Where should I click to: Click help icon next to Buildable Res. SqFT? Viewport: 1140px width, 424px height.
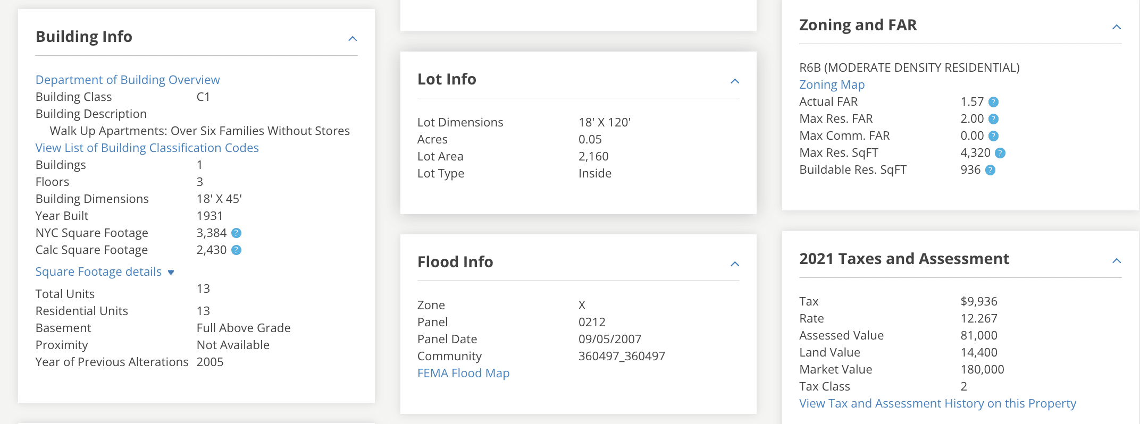pyautogui.click(x=990, y=170)
